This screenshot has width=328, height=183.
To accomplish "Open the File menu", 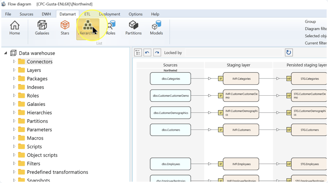I will pyautogui.click(x=8, y=14).
